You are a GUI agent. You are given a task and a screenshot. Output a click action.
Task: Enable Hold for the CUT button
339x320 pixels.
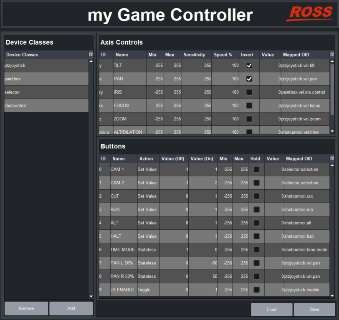pyautogui.click(x=256, y=196)
